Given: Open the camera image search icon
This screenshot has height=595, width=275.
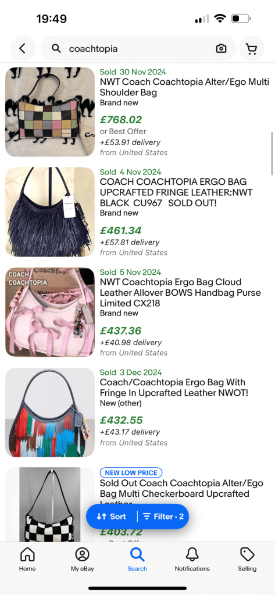Looking at the screenshot, I should tap(221, 49).
